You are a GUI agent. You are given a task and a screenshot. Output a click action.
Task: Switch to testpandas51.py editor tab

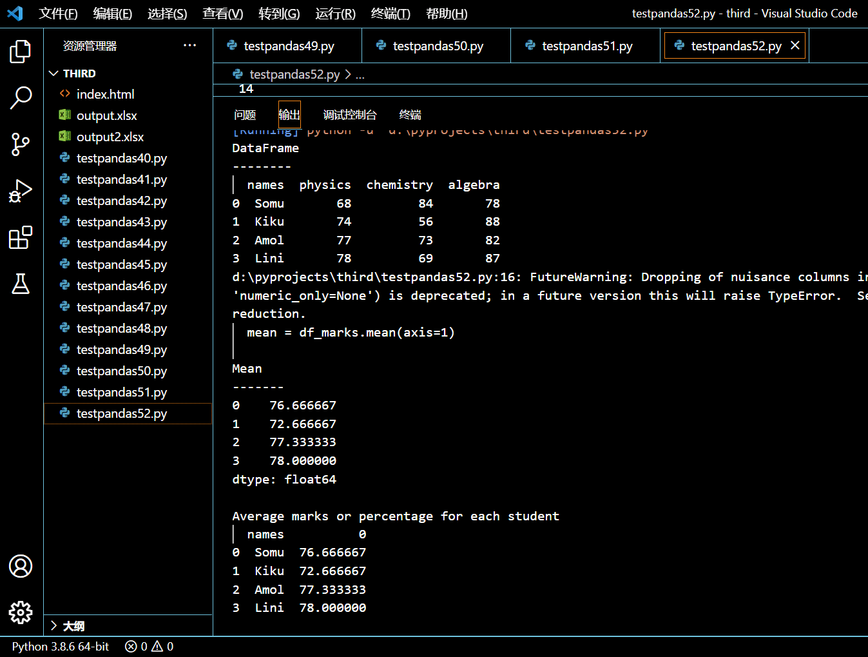tap(586, 46)
